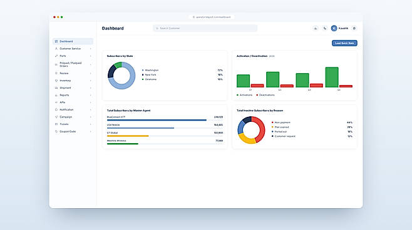This screenshot has width=412, height=230.
Task: Expand the Inventory chevron
Action: (x=91, y=81)
